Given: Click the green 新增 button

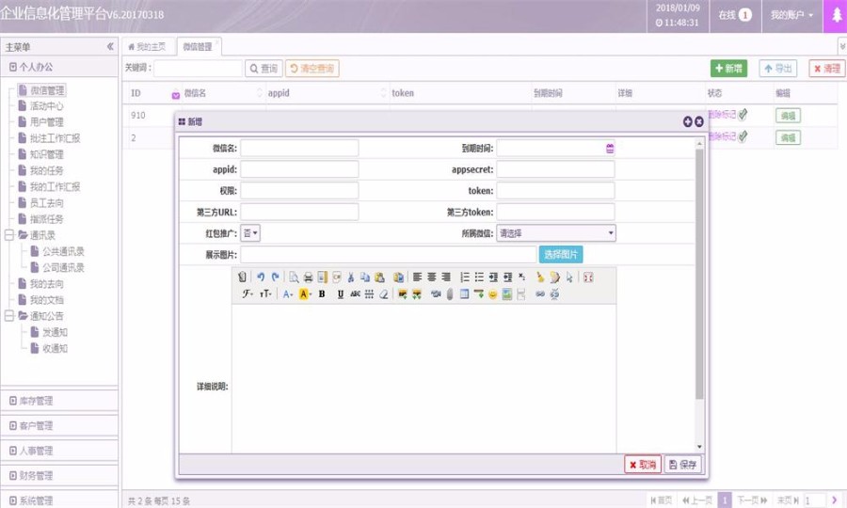Looking at the screenshot, I should (728, 69).
